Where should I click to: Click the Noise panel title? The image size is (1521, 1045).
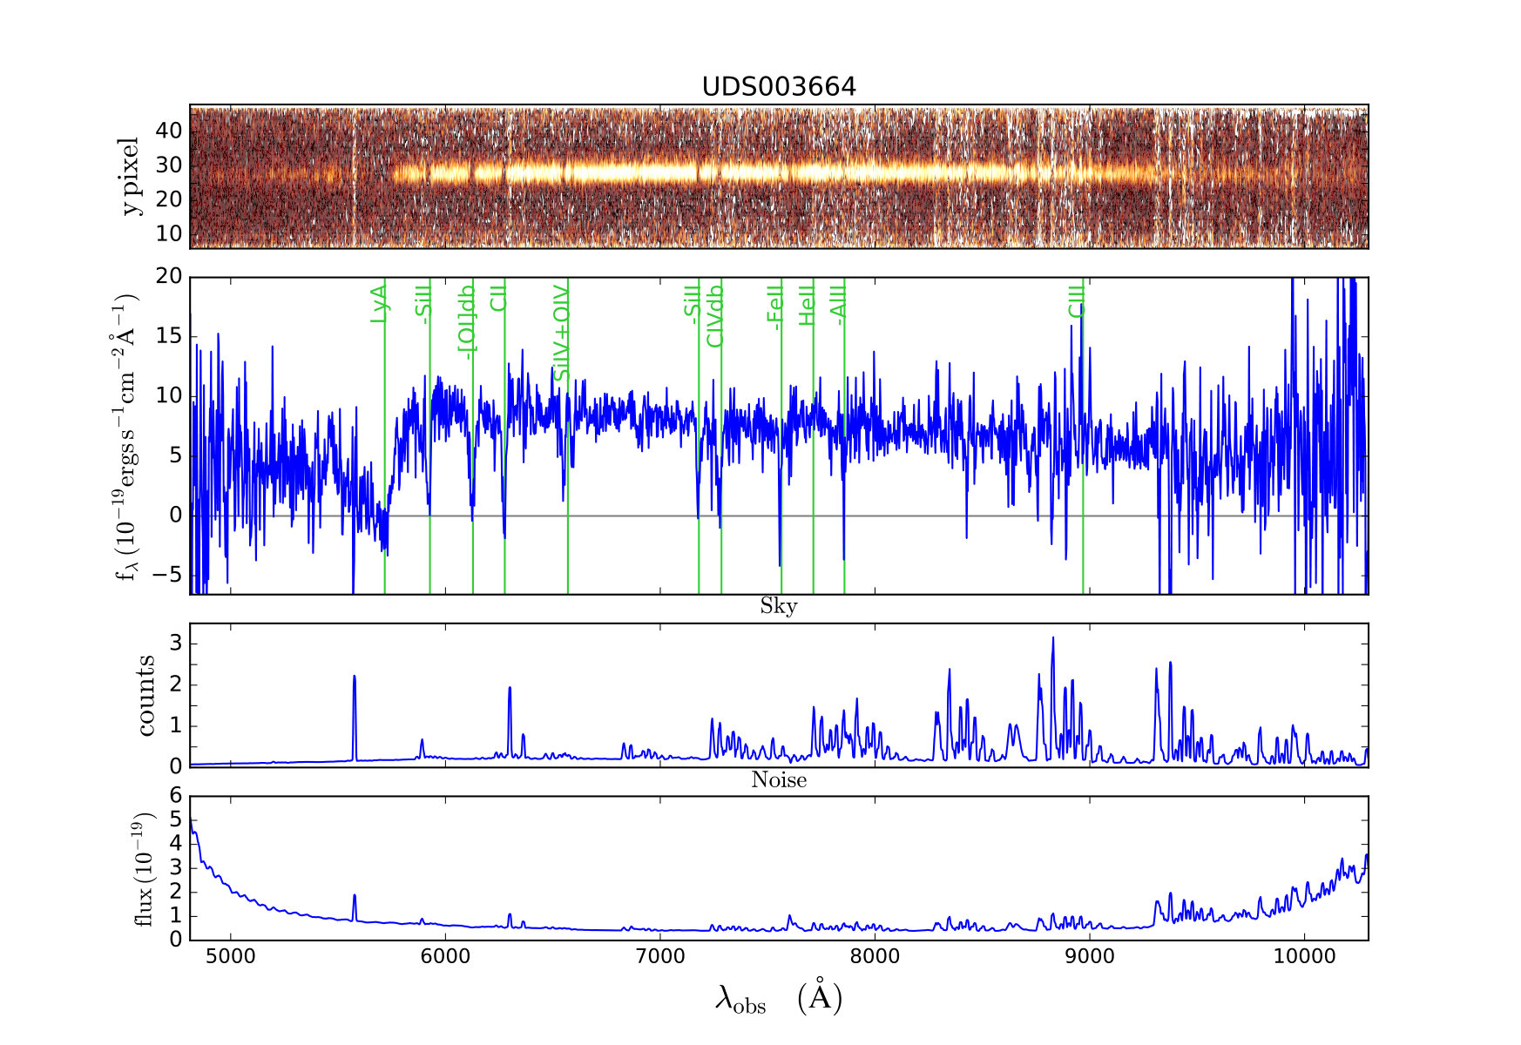point(779,779)
